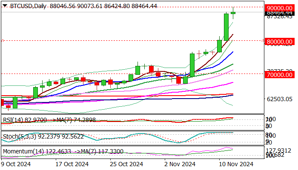
Task: Click the 127.9312 momentum scale value
Action: point(278,151)
